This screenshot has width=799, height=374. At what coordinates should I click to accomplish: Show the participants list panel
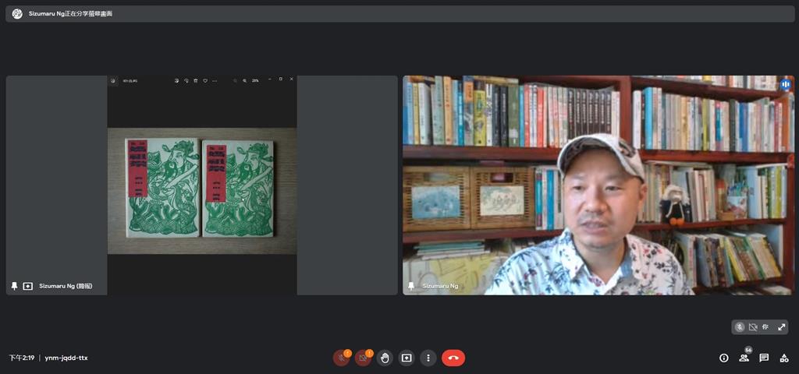(x=744, y=358)
